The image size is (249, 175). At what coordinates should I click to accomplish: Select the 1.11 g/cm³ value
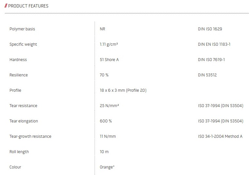click(109, 44)
